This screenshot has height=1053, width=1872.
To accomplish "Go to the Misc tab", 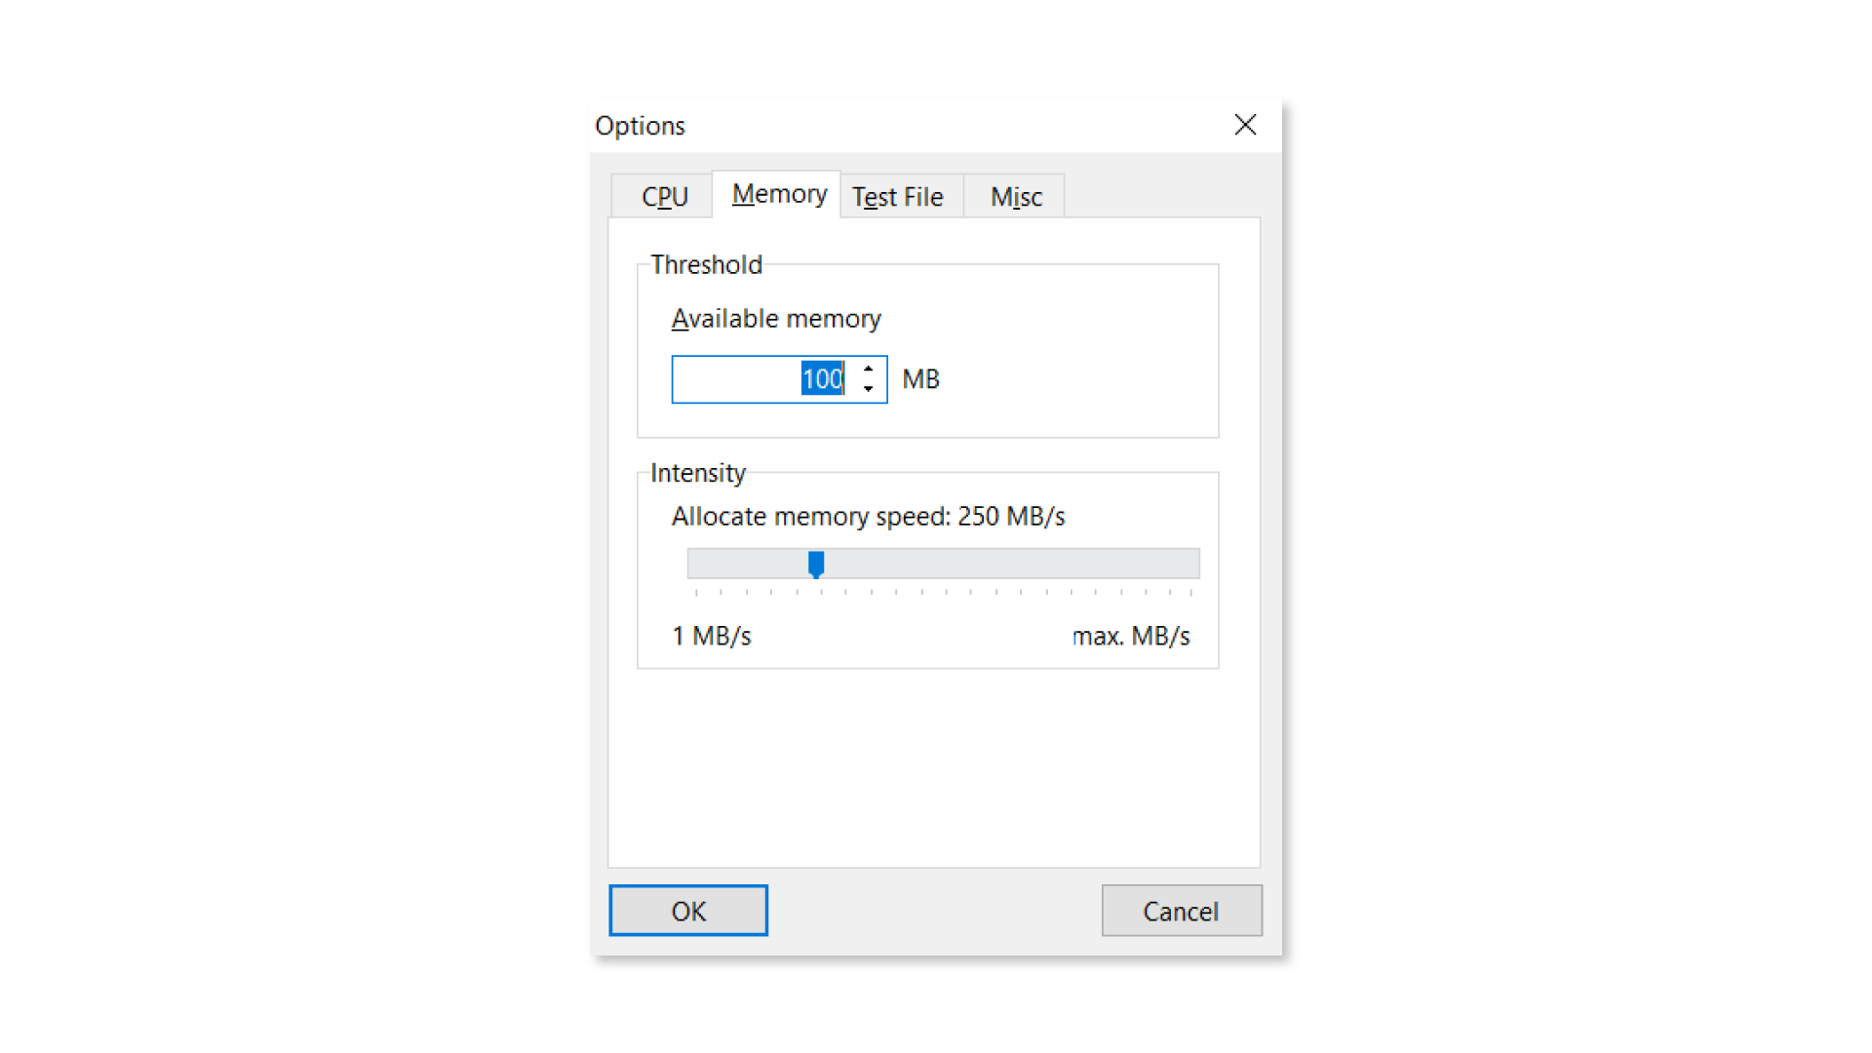I will coord(1016,197).
